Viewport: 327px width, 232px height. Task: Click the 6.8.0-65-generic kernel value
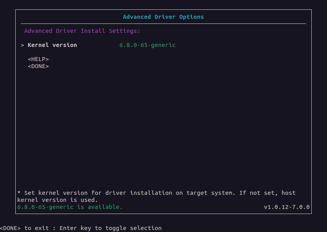147,45
